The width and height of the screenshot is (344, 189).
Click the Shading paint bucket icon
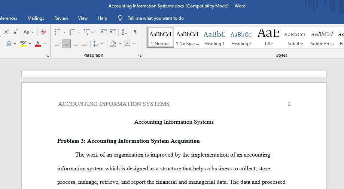pos(113,44)
